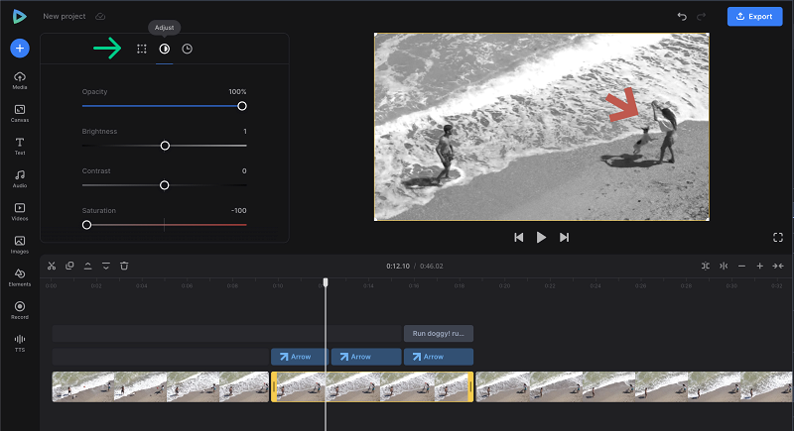
Task: Click the cloud save status icon
Action: (x=100, y=17)
